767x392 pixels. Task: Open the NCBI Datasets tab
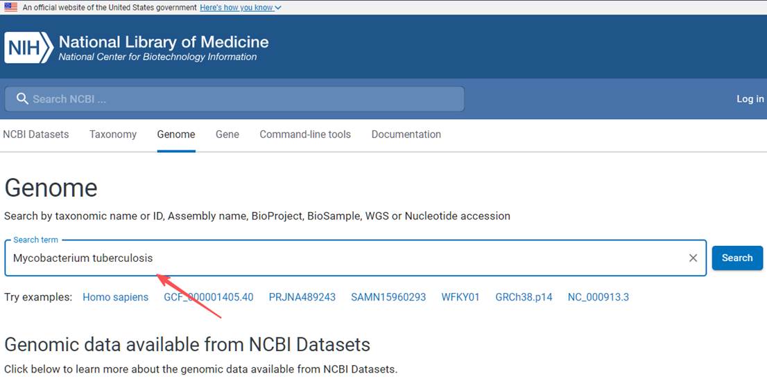click(x=36, y=134)
